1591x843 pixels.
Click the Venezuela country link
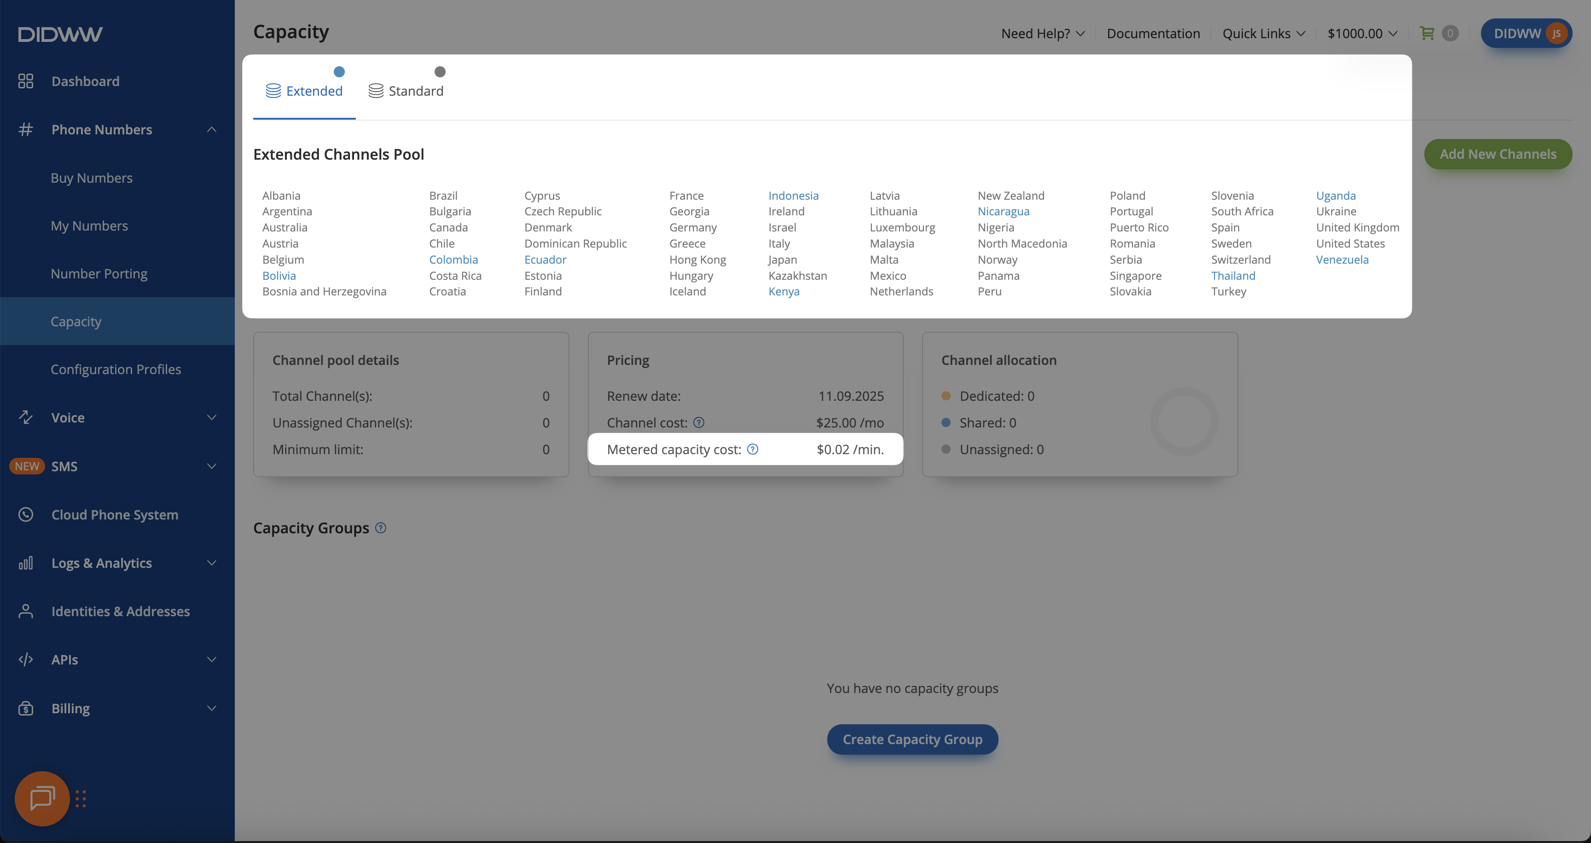point(1341,259)
